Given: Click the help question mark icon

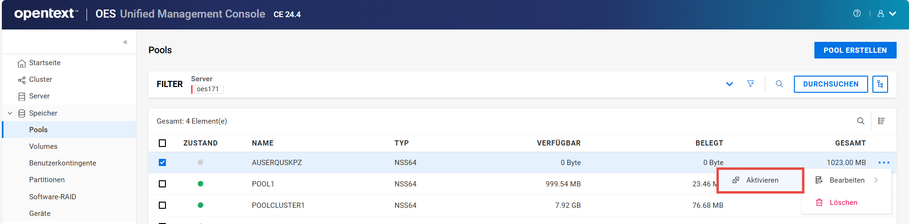Looking at the screenshot, I should (x=857, y=13).
